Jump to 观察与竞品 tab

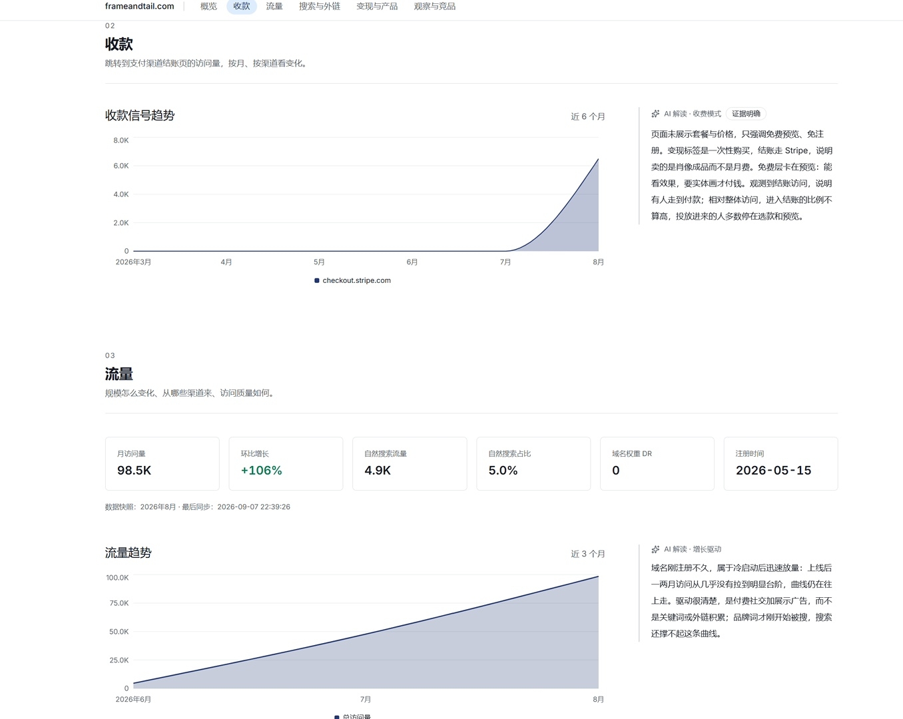[435, 7]
